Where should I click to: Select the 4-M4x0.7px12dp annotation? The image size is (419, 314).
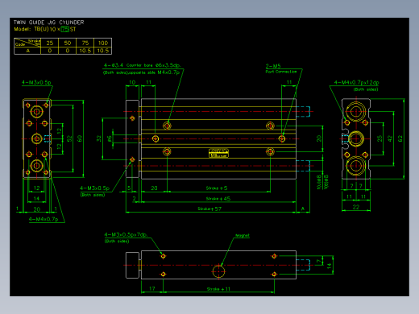click(356, 82)
